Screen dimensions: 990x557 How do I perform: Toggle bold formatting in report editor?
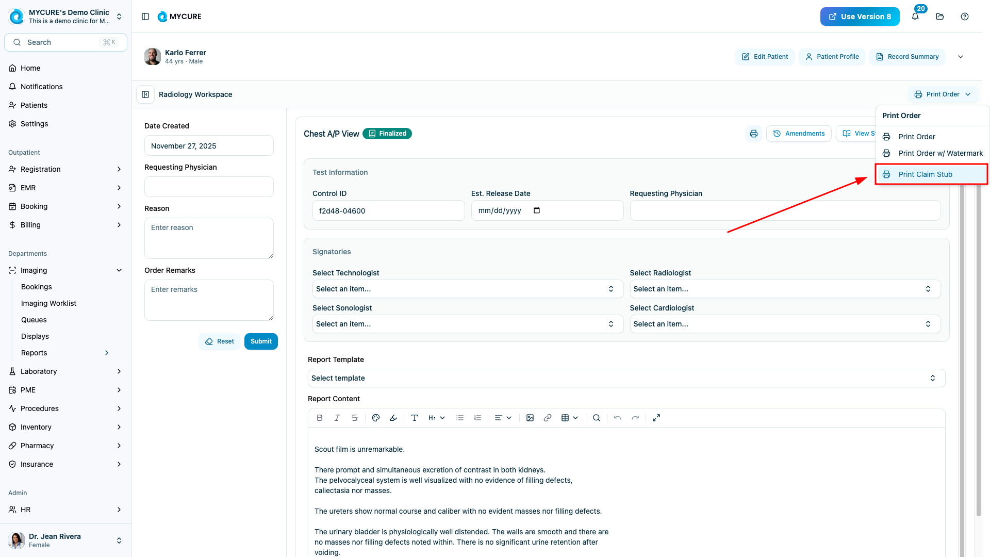320,418
